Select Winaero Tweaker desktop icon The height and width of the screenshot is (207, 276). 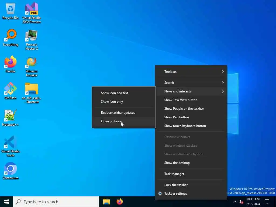coord(32,66)
